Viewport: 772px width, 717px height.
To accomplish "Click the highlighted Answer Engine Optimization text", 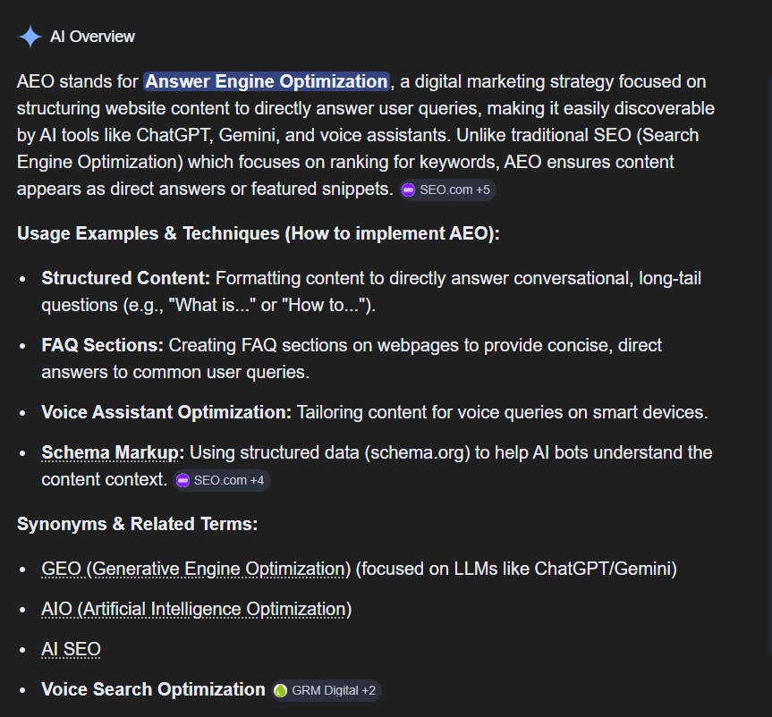I will (266, 80).
